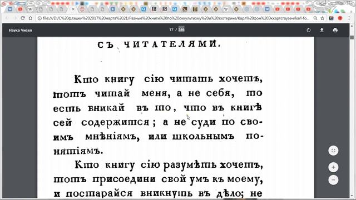The height and width of the screenshot is (200, 356).
Task: Open the Chrome three-dot menu
Action: [x=349, y=18]
